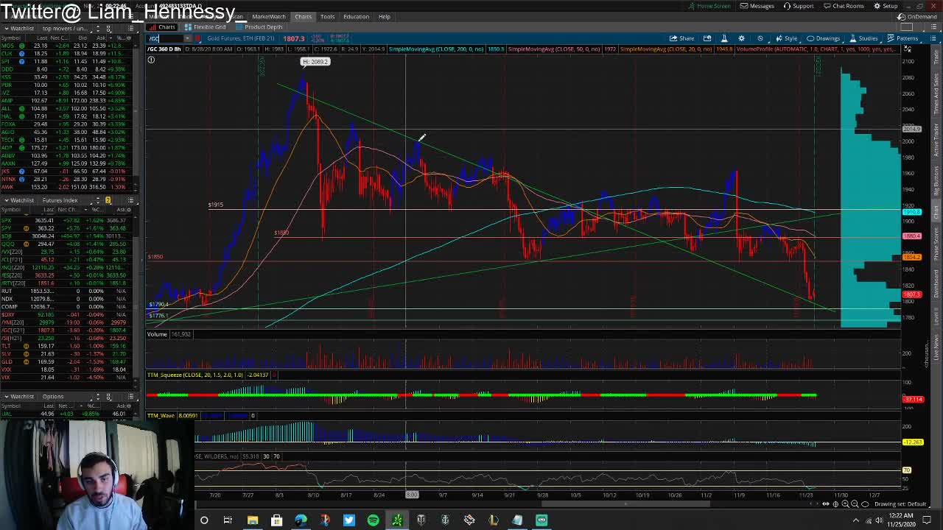The width and height of the screenshot is (943, 530).
Task: Click the zoom out magnifier icon
Action: click(855, 504)
